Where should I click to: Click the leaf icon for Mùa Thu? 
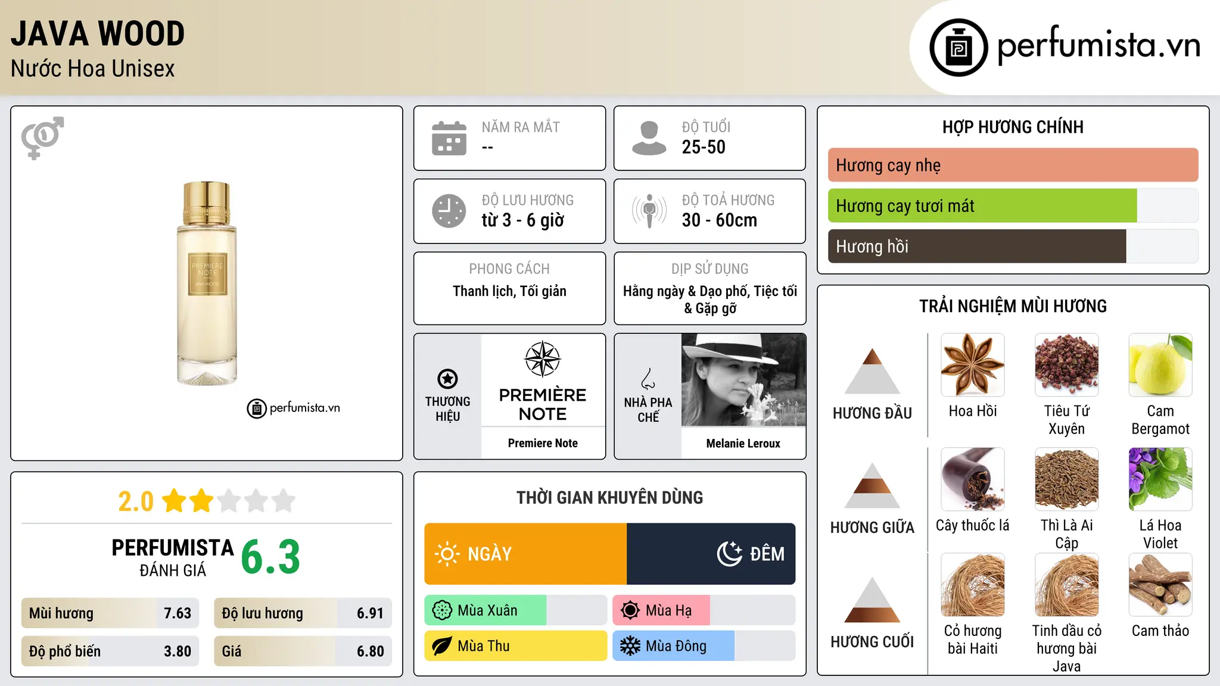[x=442, y=646]
